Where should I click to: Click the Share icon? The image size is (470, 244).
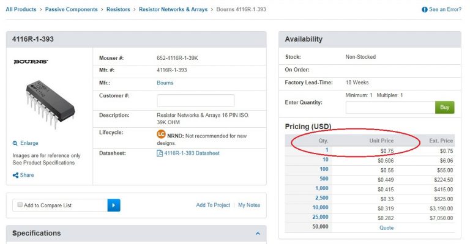pos(15,175)
